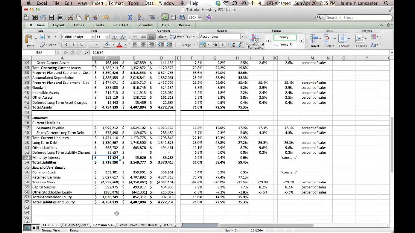415x233 pixels.
Task: Open the Insert menu in menu bar
Action: tap(98, 3)
